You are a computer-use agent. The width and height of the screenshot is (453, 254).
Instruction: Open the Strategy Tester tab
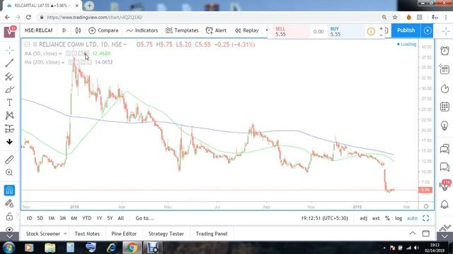pos(166,234)
